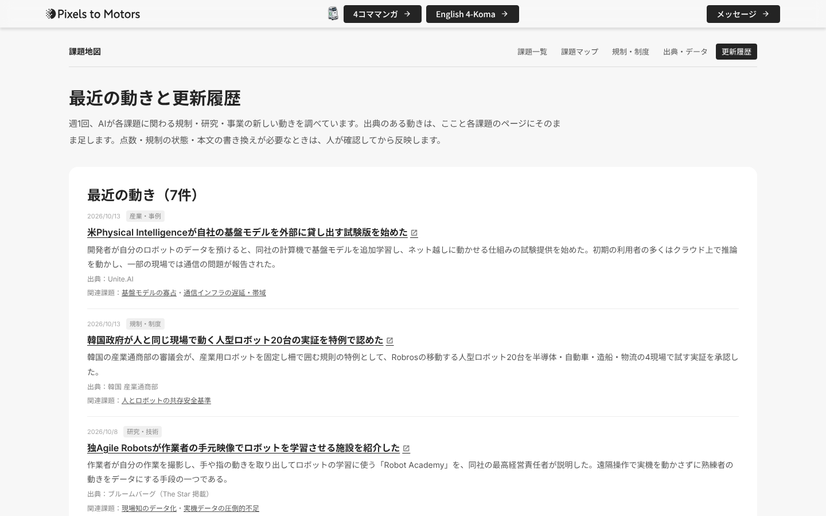
Task: Click source text 出典：ブルームバーグ（The Star 掲載）
Action: point(150,494)
